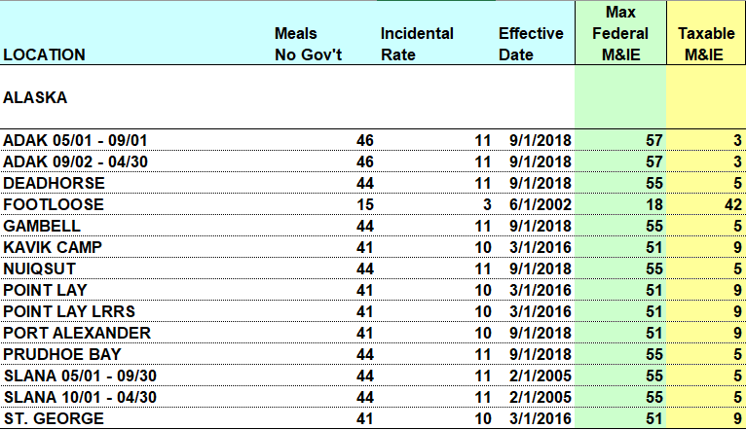The height and width of the screenshot is (430, 746).
Task: Click the Incidental Rate header cell
Action: [x=436, y=33]
